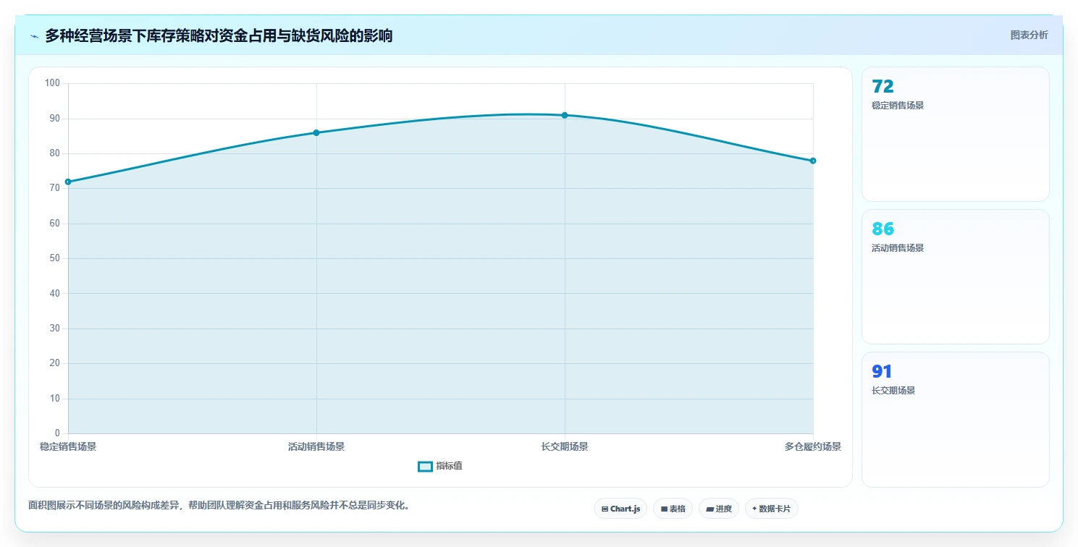Screen dimensions: 1078x547
Task: Click the y-axis value 100
Action: (x=53, y=83)
